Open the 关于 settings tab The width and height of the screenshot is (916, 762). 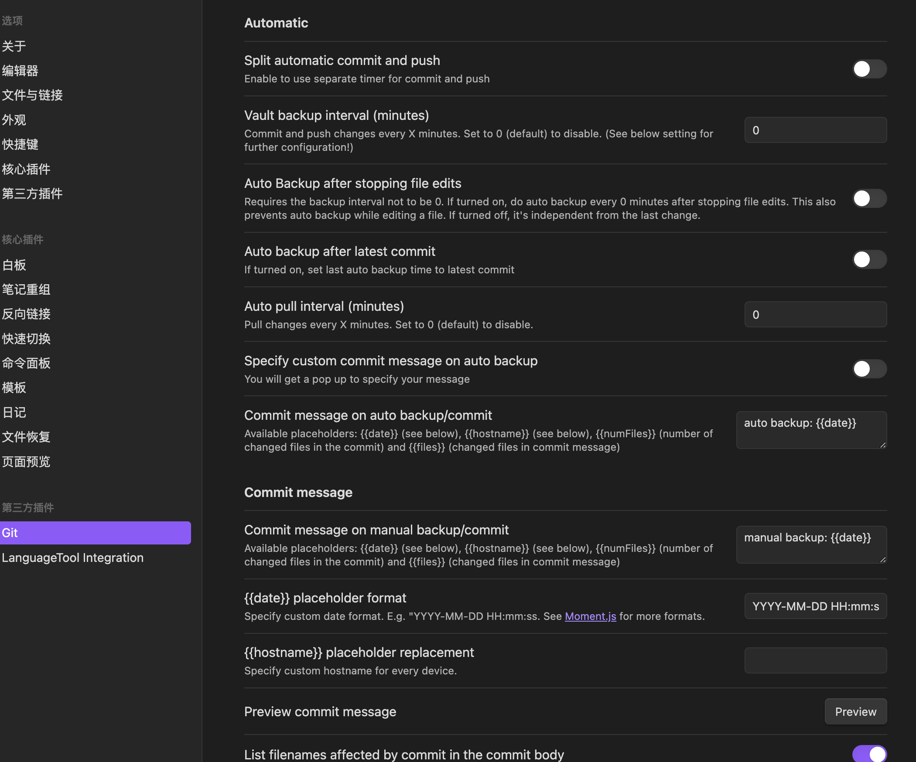coord(14,46)
